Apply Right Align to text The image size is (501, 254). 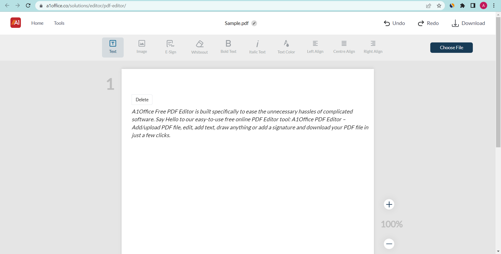[x=373, y=47]
